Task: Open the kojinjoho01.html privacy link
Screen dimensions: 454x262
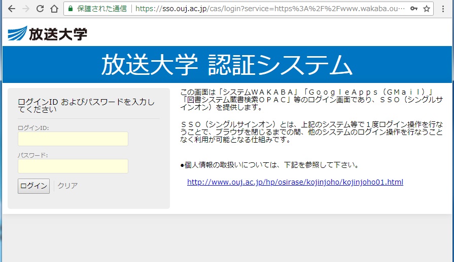Action: click(295, 182)
